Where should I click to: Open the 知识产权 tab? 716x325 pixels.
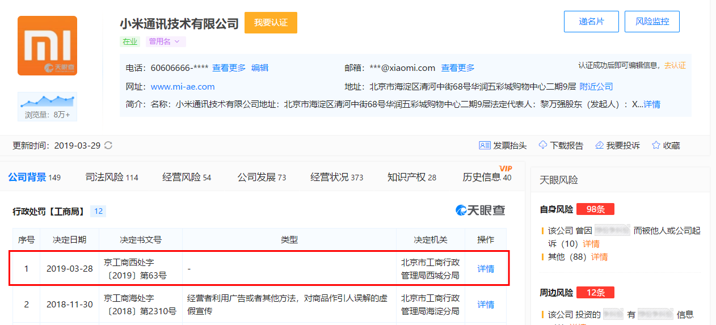point(412,177)
